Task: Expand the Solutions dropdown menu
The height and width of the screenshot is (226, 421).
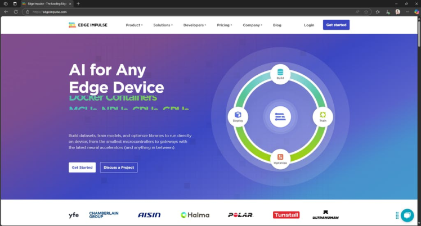Action: [x=163, y=25]
